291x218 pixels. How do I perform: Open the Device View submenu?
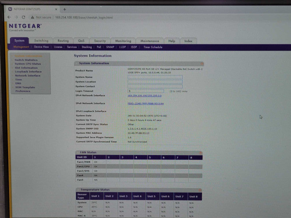[x=41, y=47]
